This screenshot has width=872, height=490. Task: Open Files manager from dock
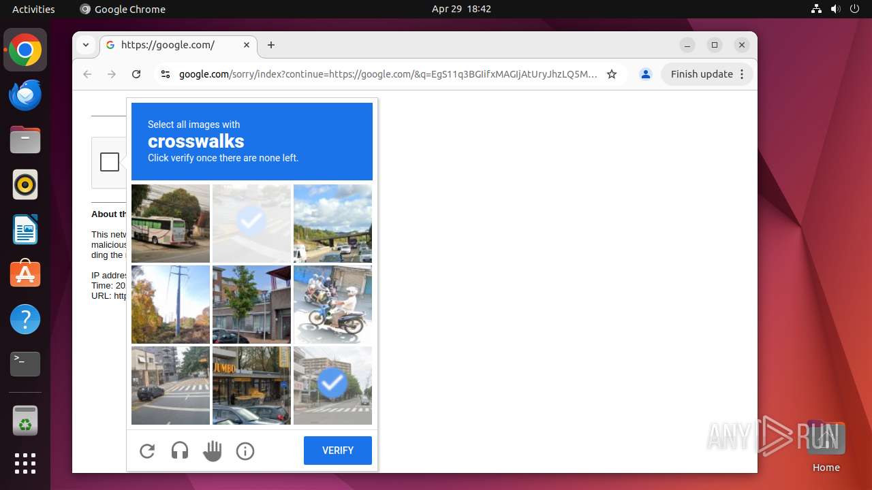pos(25,140)
